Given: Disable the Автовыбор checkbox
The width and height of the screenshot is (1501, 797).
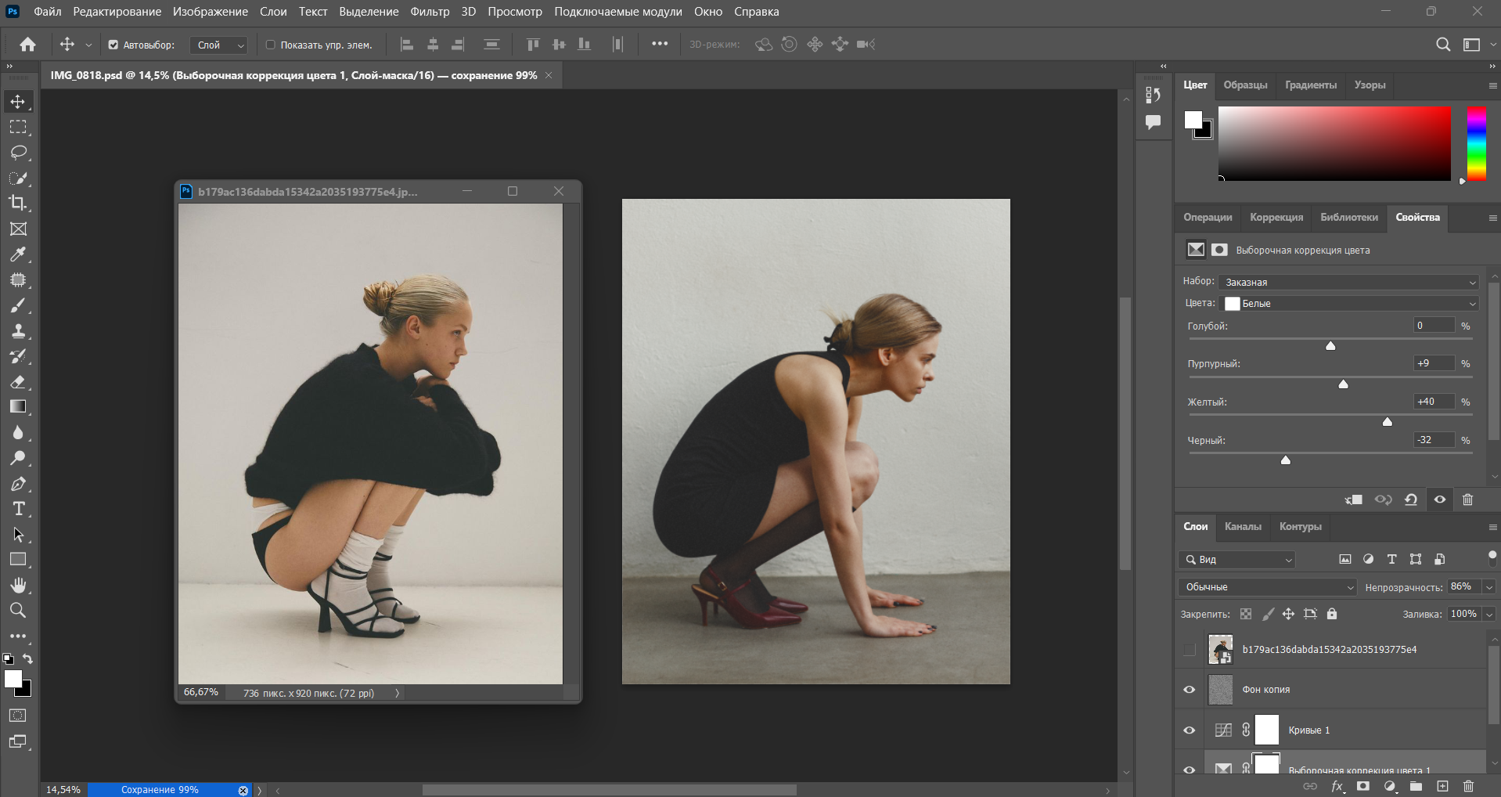Looking at the screenshot, I should [x=113, y=45].
